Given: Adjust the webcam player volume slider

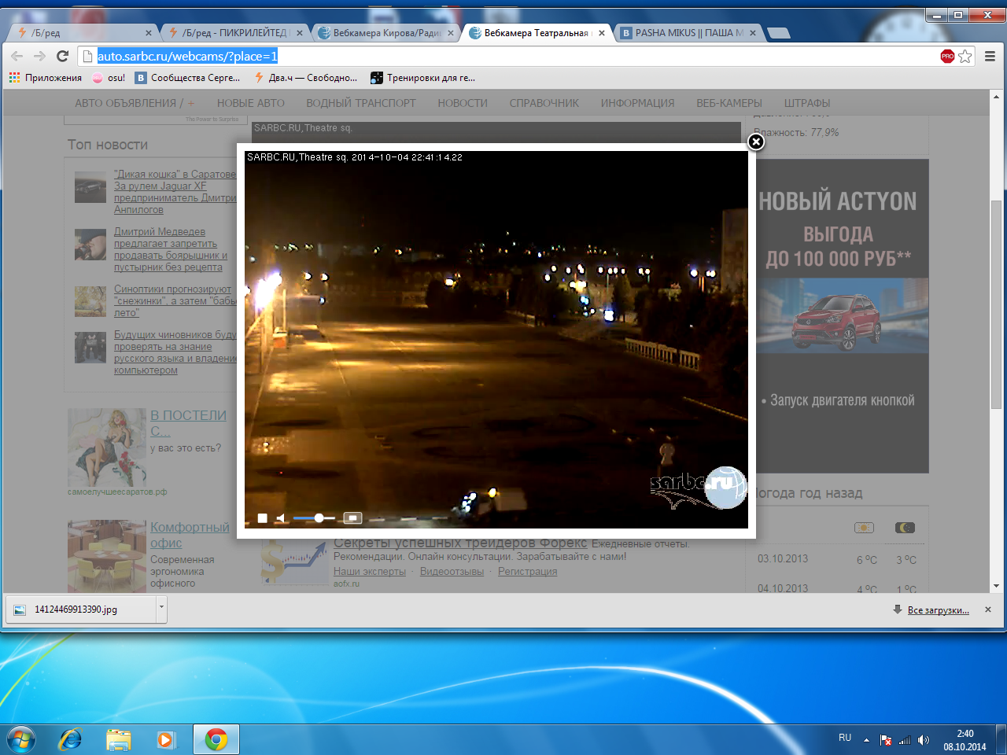Looking at the screenshot, I should (x=314, y=518).
